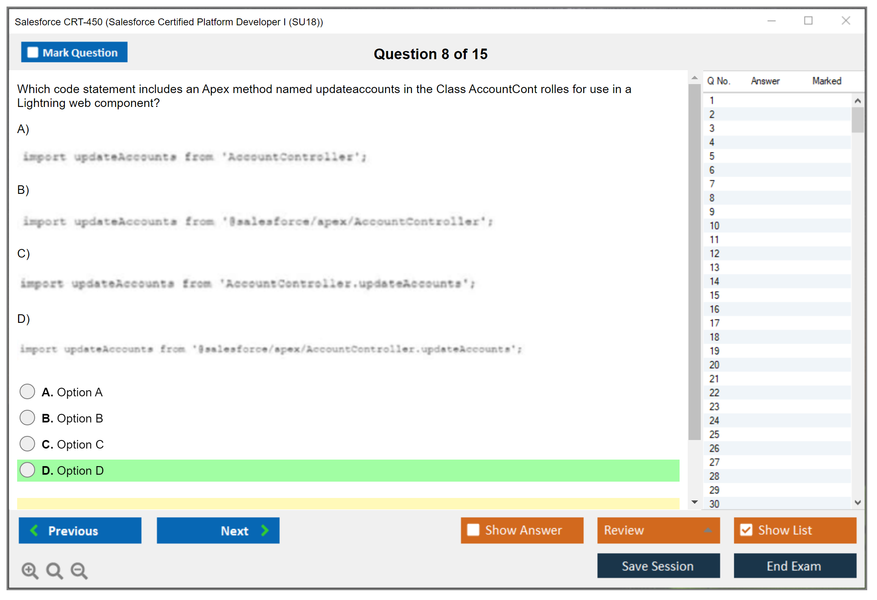Click the Save Session button

coord(658,566)
